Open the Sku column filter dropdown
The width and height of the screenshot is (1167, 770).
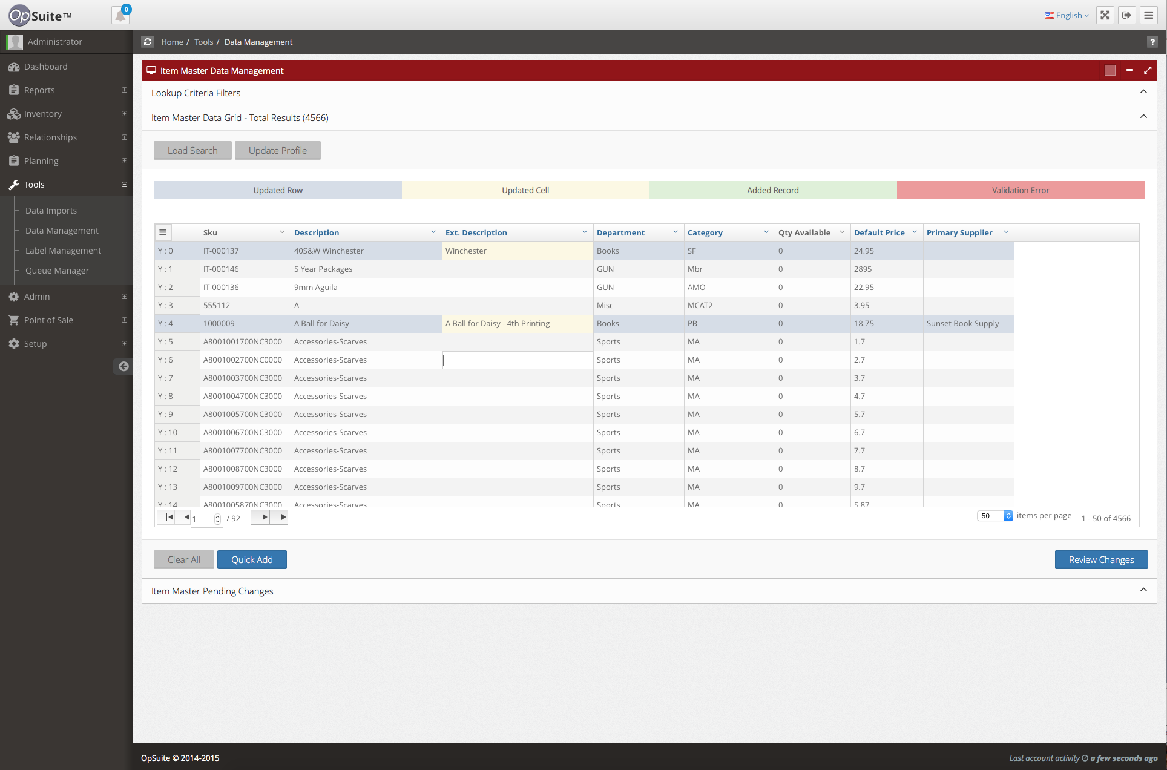pos(282,232)
